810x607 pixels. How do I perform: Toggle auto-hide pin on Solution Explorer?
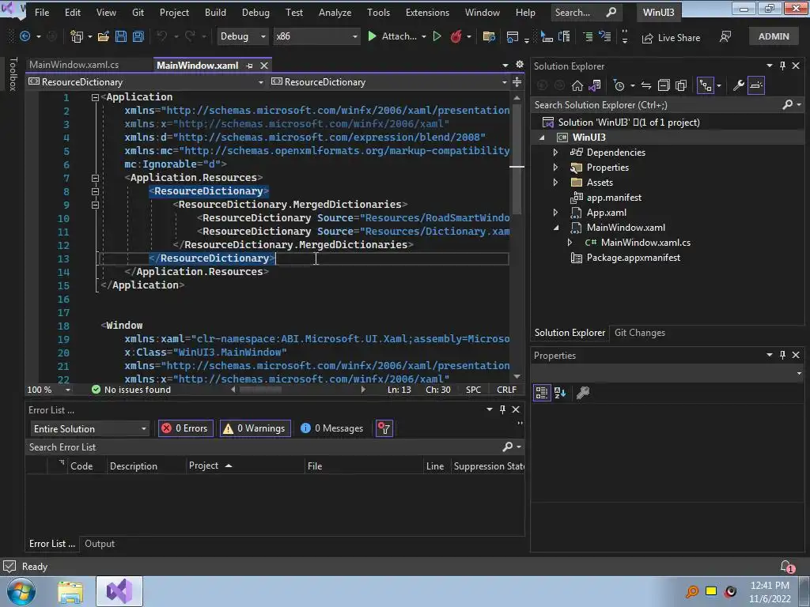pyautogui.click(x=782, y=66)
